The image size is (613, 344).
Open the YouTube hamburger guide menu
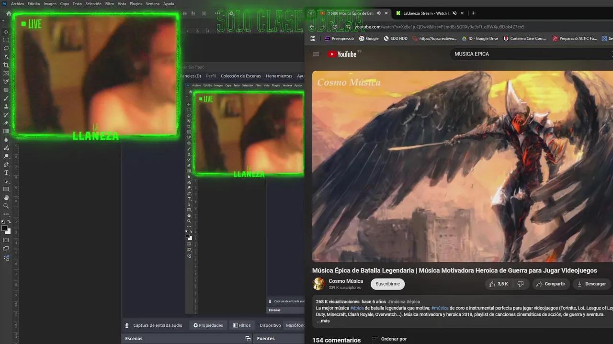[316, 54]
